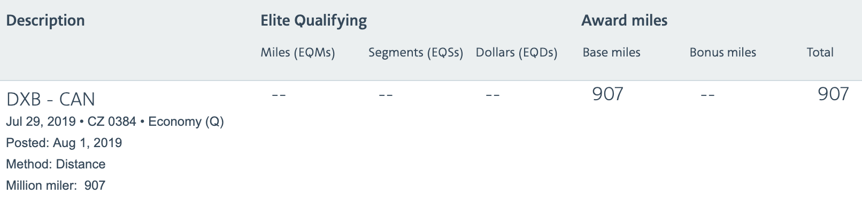Click the empty EQDs value dash
Viewport: 862px width, 210px height.
coord(492,95)
